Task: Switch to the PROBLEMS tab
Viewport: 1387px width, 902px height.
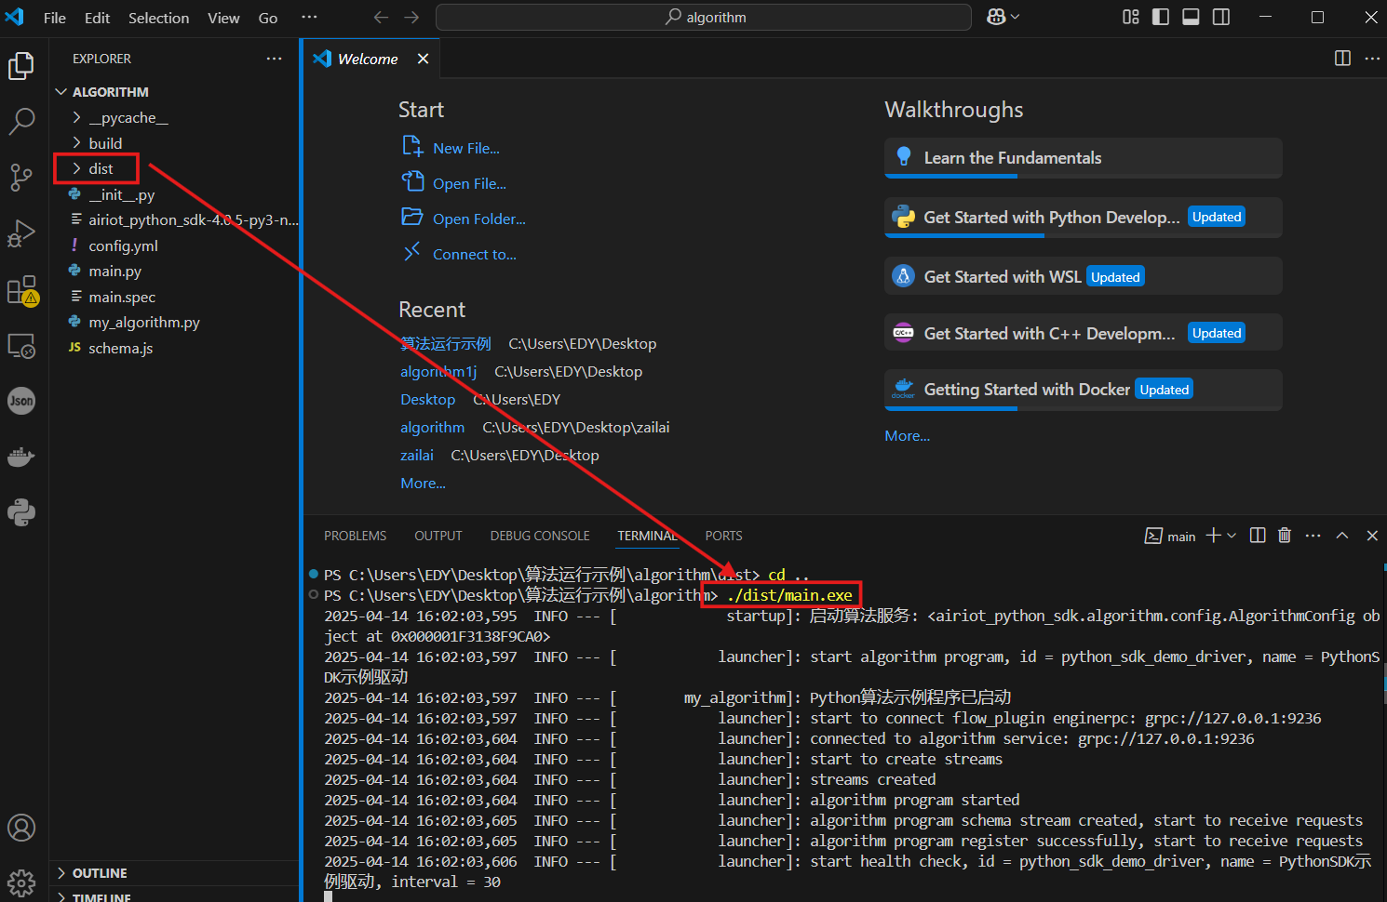Action: coord(355,536)
